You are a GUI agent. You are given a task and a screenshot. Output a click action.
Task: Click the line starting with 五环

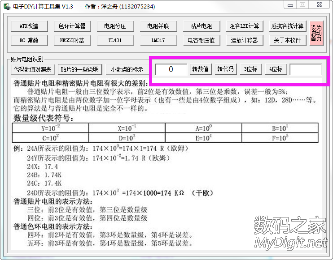110,243
